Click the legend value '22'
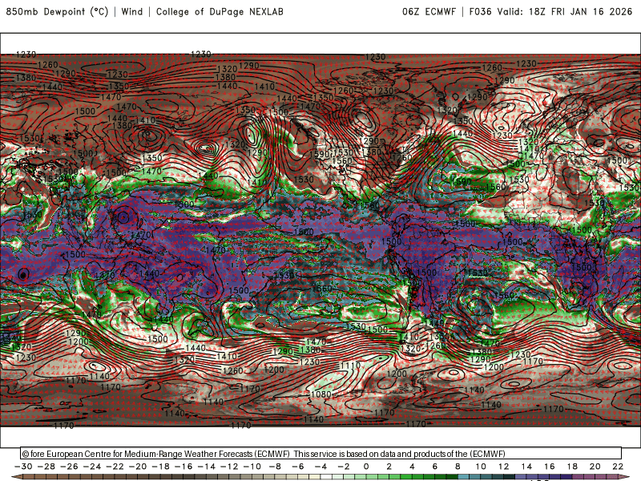The height and width of the screenshot is (481, 641). pyautogui.click(x=618, y=467)
